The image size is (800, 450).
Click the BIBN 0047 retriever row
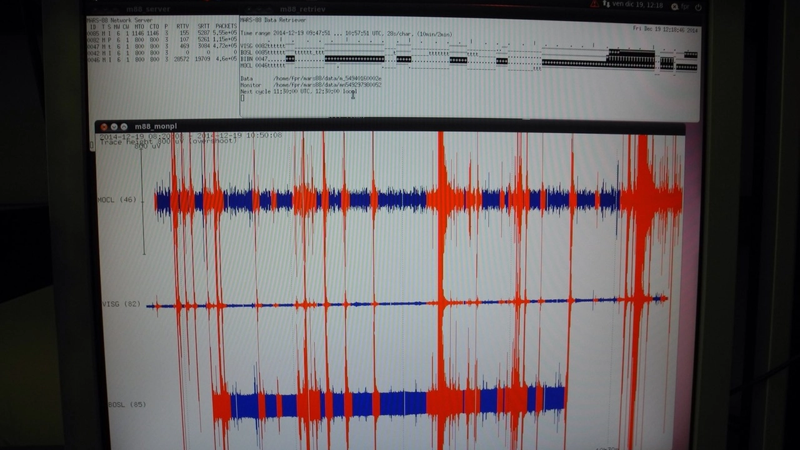coord(469,59)
